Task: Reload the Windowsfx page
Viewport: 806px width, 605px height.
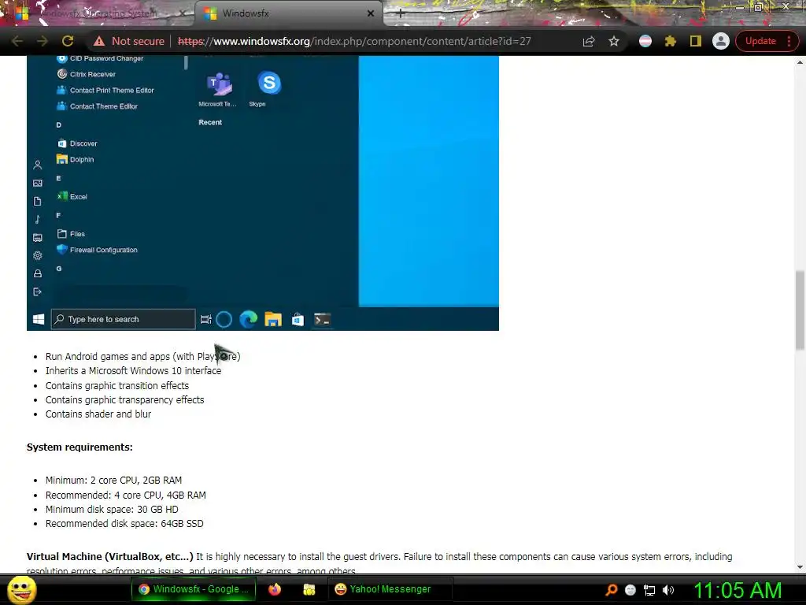Action: 68,41
